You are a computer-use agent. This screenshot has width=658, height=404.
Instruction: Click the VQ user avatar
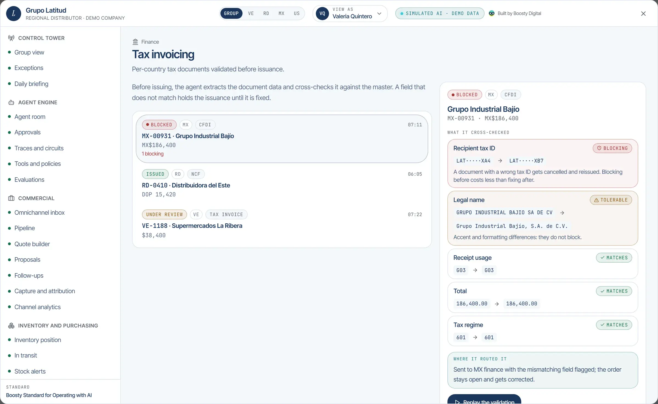pyautogui.click(x=322, y=13)
